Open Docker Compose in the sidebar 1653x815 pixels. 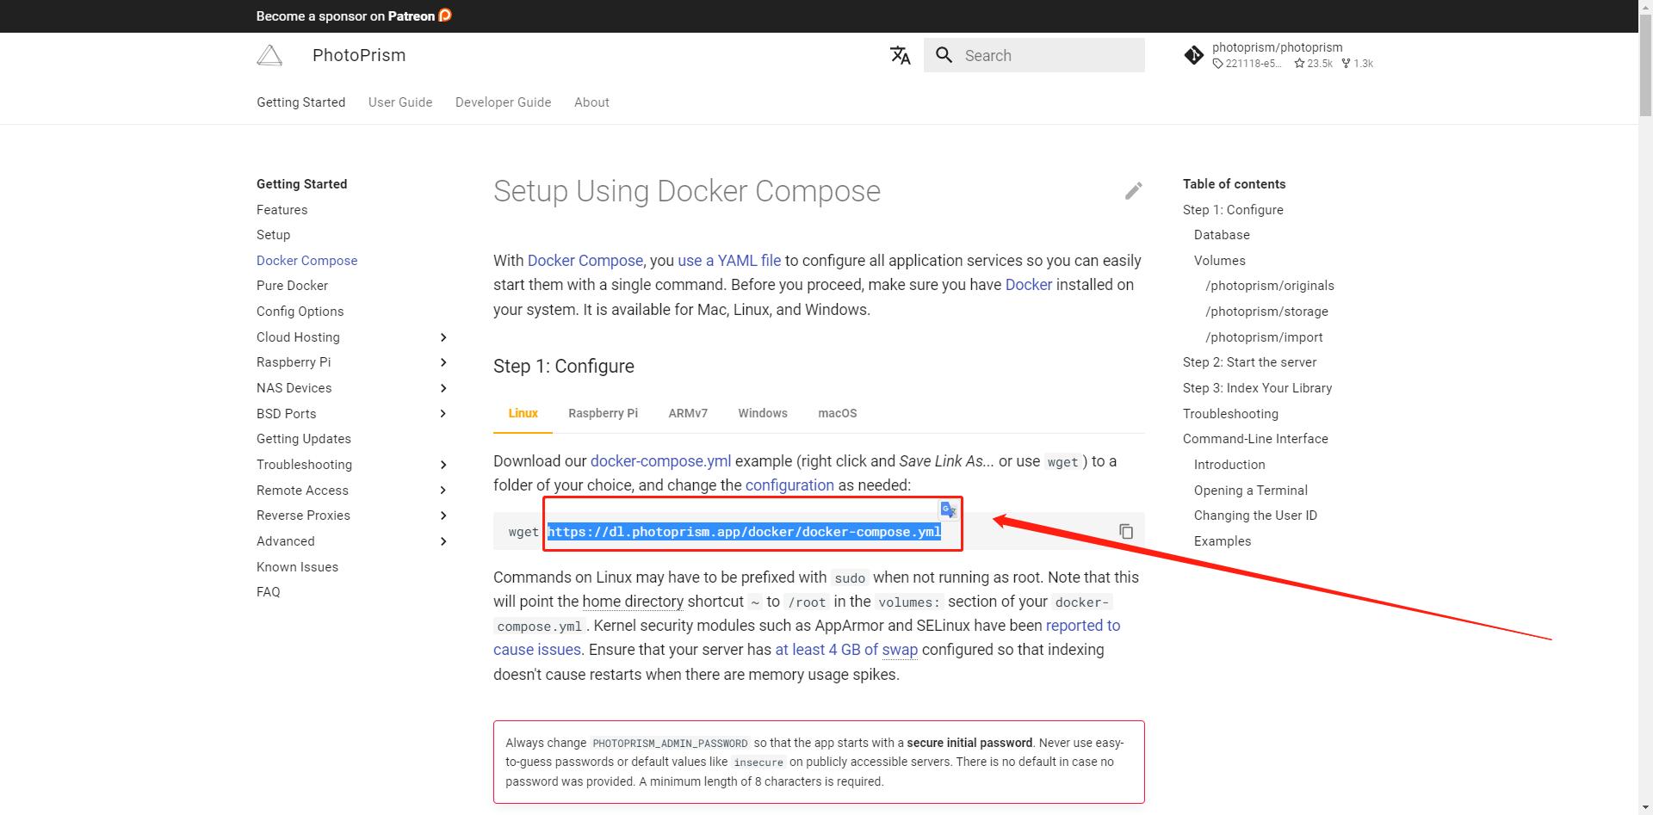[306, 261]
